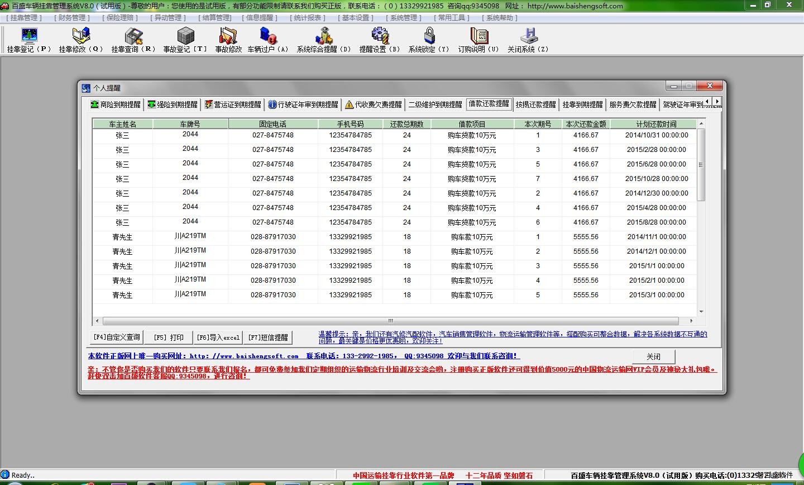Open 订购说明 (U) toolbar icon
The image size is (804, 485).
click(x=478, y=40)
